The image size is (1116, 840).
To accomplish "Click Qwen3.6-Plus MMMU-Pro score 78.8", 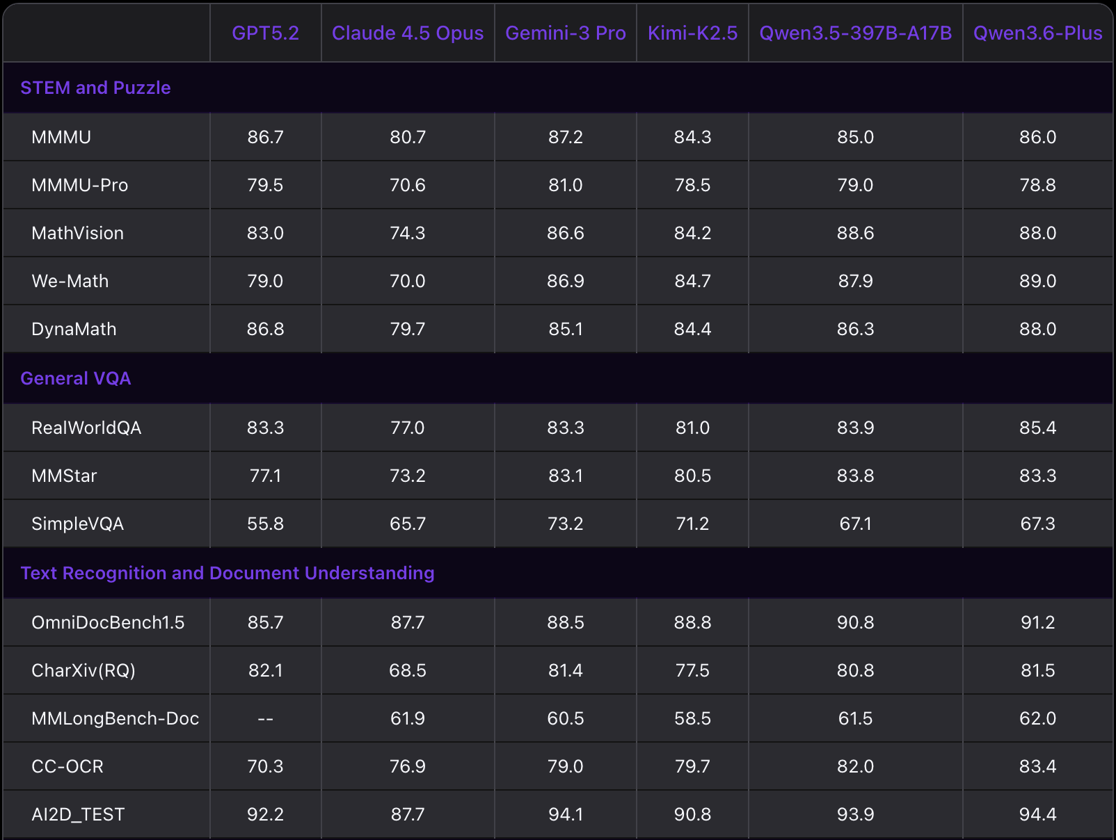I will tap(1038, 185).
